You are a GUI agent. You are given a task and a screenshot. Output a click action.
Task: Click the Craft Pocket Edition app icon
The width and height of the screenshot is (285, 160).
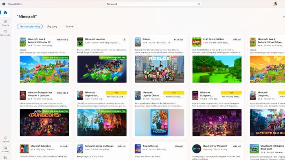[197, 42]
